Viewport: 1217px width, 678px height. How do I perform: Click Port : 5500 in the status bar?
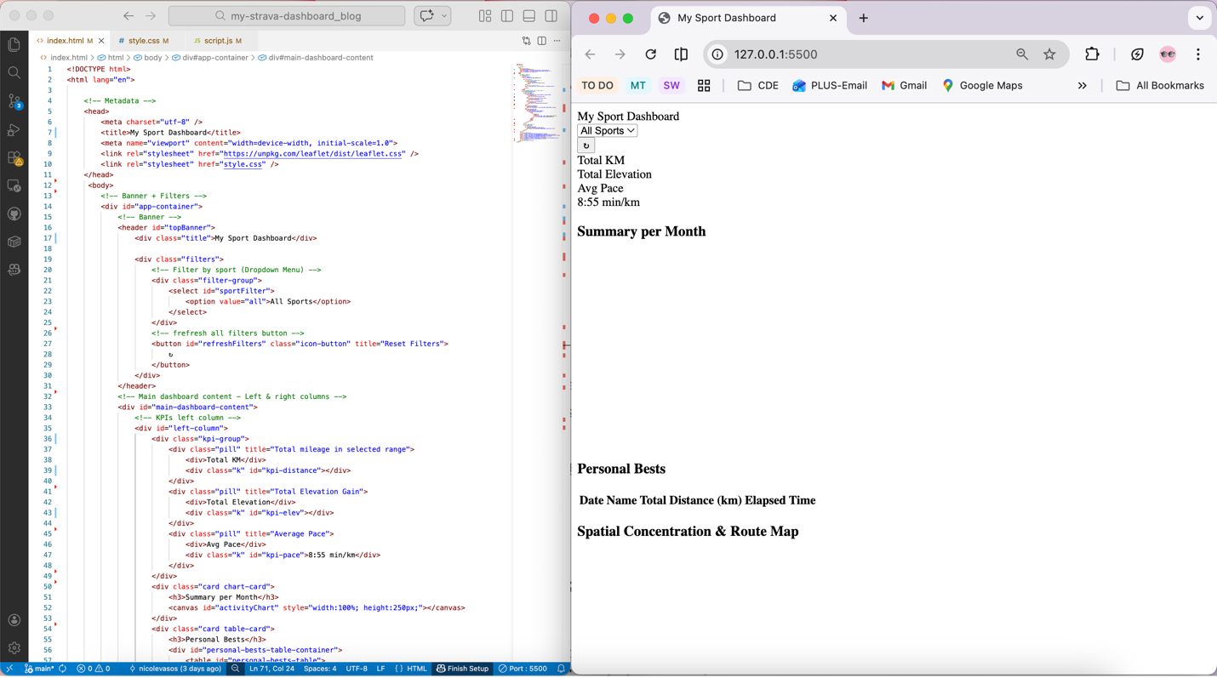pyautogui.click(x=523, y=669)
